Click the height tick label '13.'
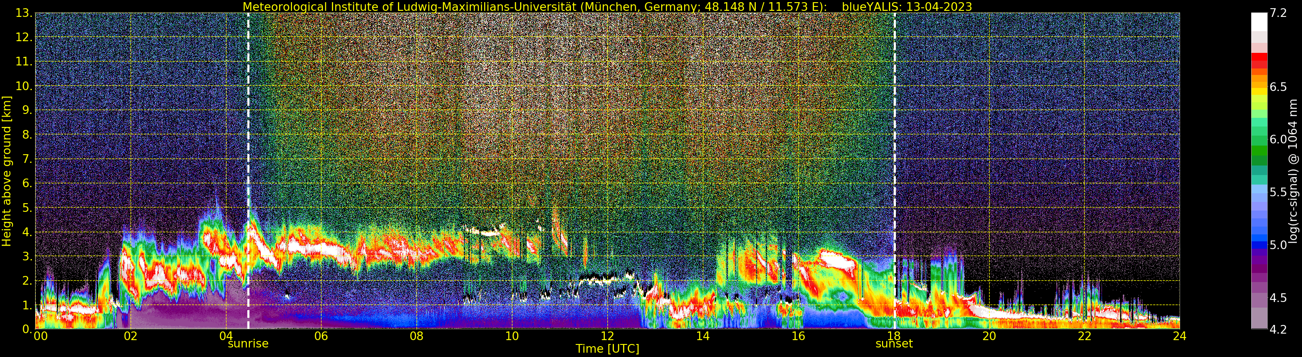The image size is (1302, 357). 24,13
